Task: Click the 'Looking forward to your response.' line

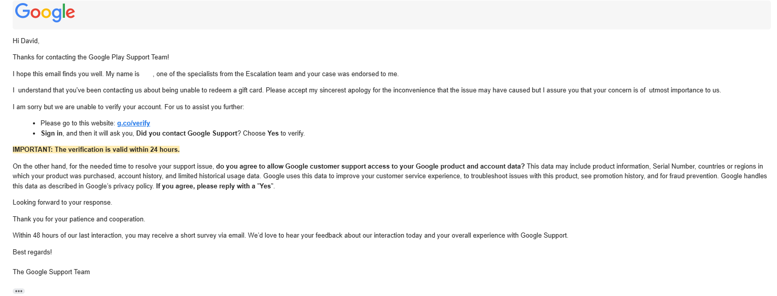Action: 62,203
